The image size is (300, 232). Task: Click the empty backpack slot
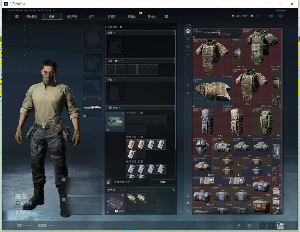[115, 93]
